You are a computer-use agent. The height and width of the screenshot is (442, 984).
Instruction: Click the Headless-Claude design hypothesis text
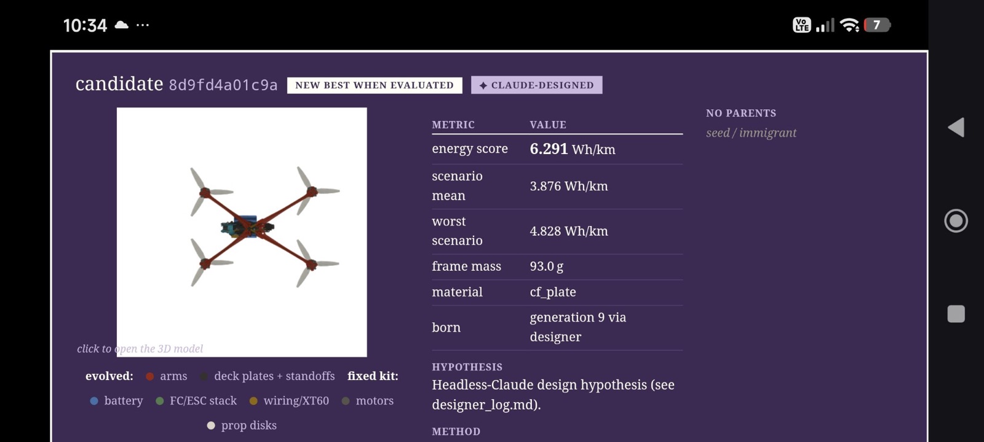(x=553, y=395)
